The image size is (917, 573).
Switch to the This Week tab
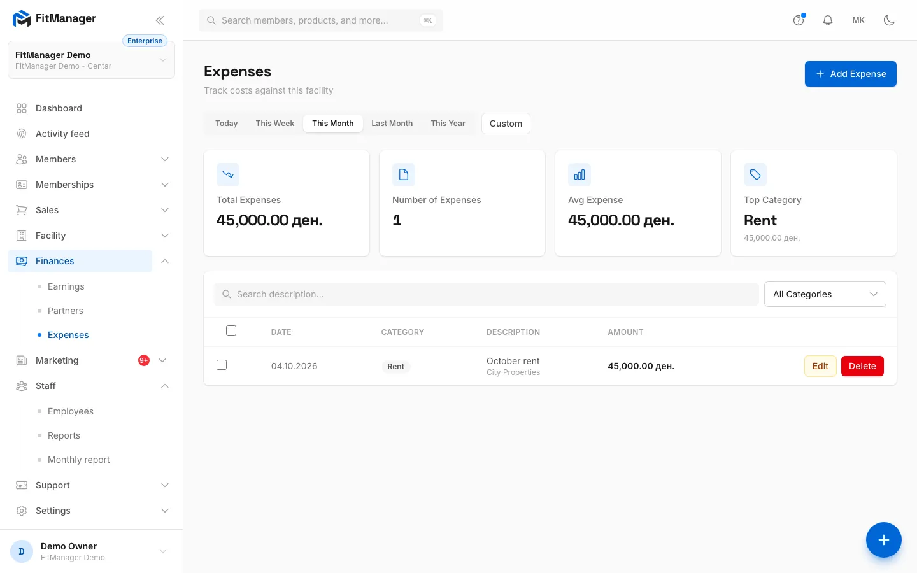(275, 124)
